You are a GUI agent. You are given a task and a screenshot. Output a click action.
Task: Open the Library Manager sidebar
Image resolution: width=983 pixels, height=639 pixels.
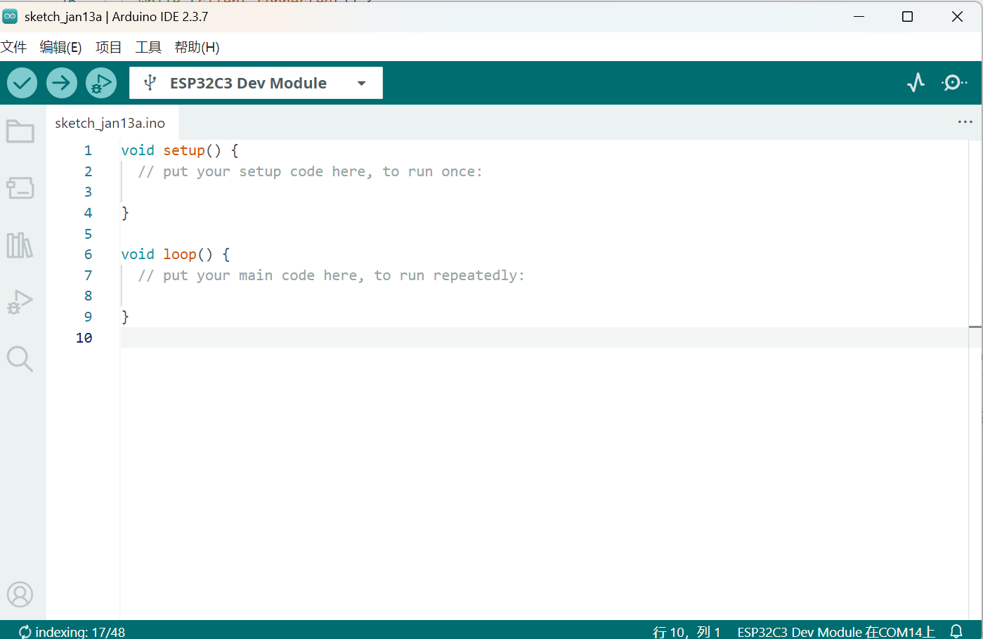pos(20,245)
